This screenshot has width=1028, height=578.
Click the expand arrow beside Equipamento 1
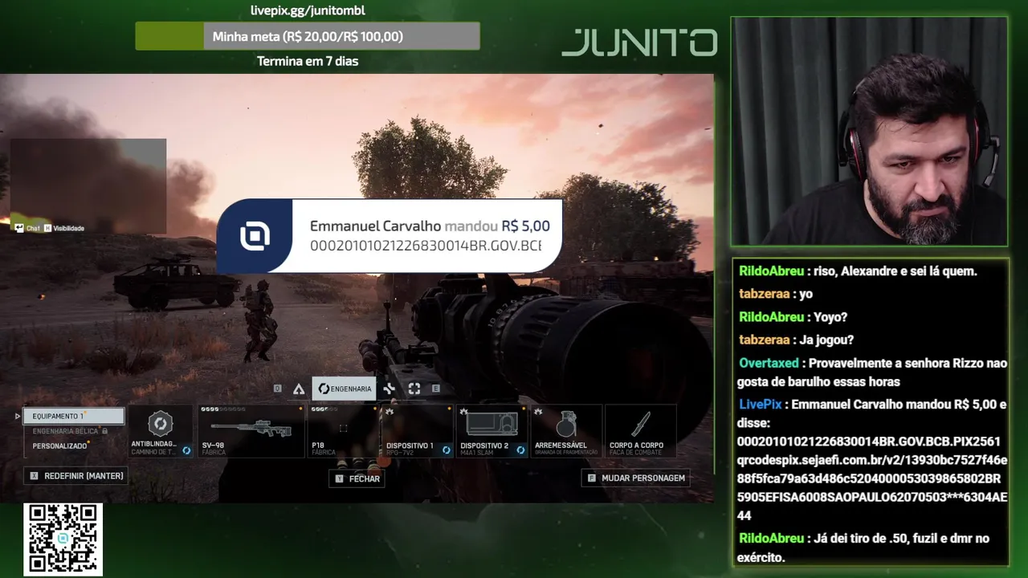pyautogui.click(x=18, y=416)
